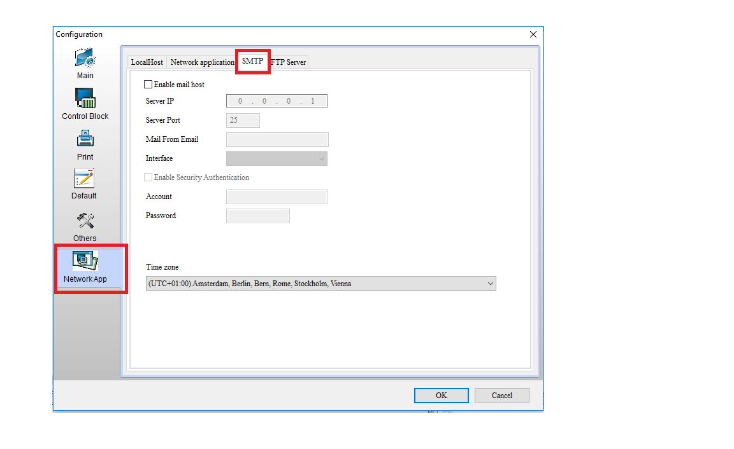
Task: Select the SMTP tab
Action: (252, 61)
